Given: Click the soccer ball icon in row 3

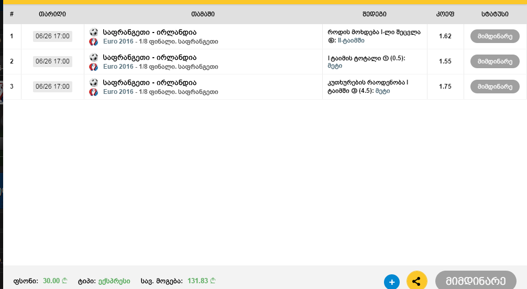Looking at the screenshot, I should [93, 82].
